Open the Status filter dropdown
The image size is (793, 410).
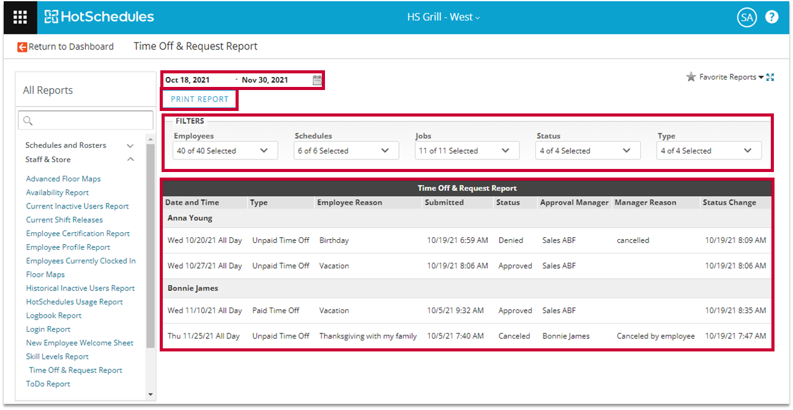588,150
